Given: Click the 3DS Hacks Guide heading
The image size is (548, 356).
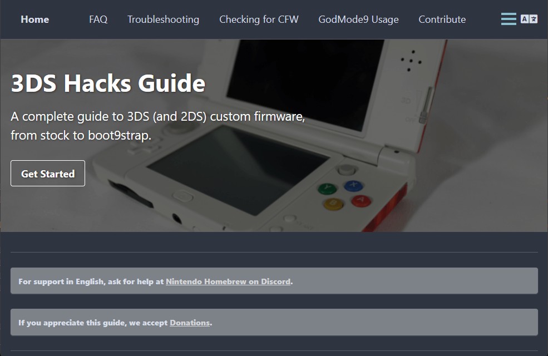Looking at the screenshot, I should (x=108, y=83).
